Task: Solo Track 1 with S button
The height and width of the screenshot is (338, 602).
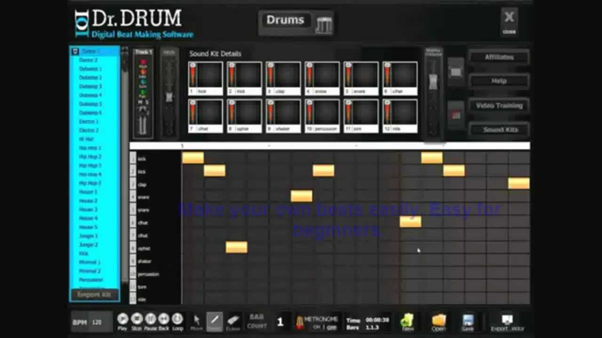Action: 147,102
